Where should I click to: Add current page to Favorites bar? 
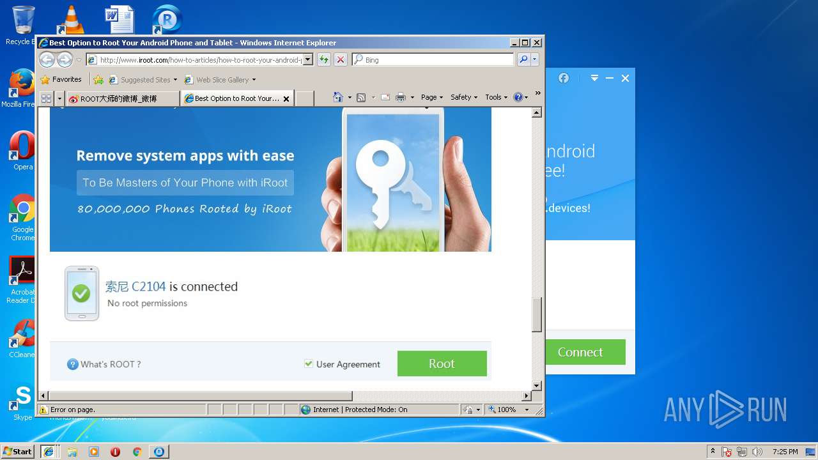pyautogui.click(x=98, y=80)
